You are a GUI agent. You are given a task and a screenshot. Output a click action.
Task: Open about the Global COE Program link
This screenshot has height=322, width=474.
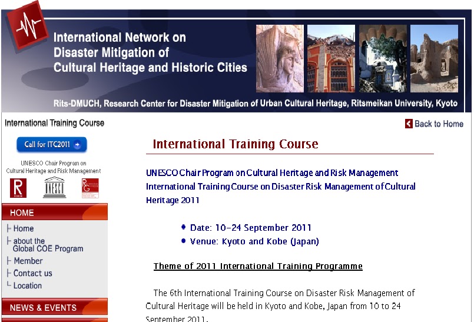(48, 245)
